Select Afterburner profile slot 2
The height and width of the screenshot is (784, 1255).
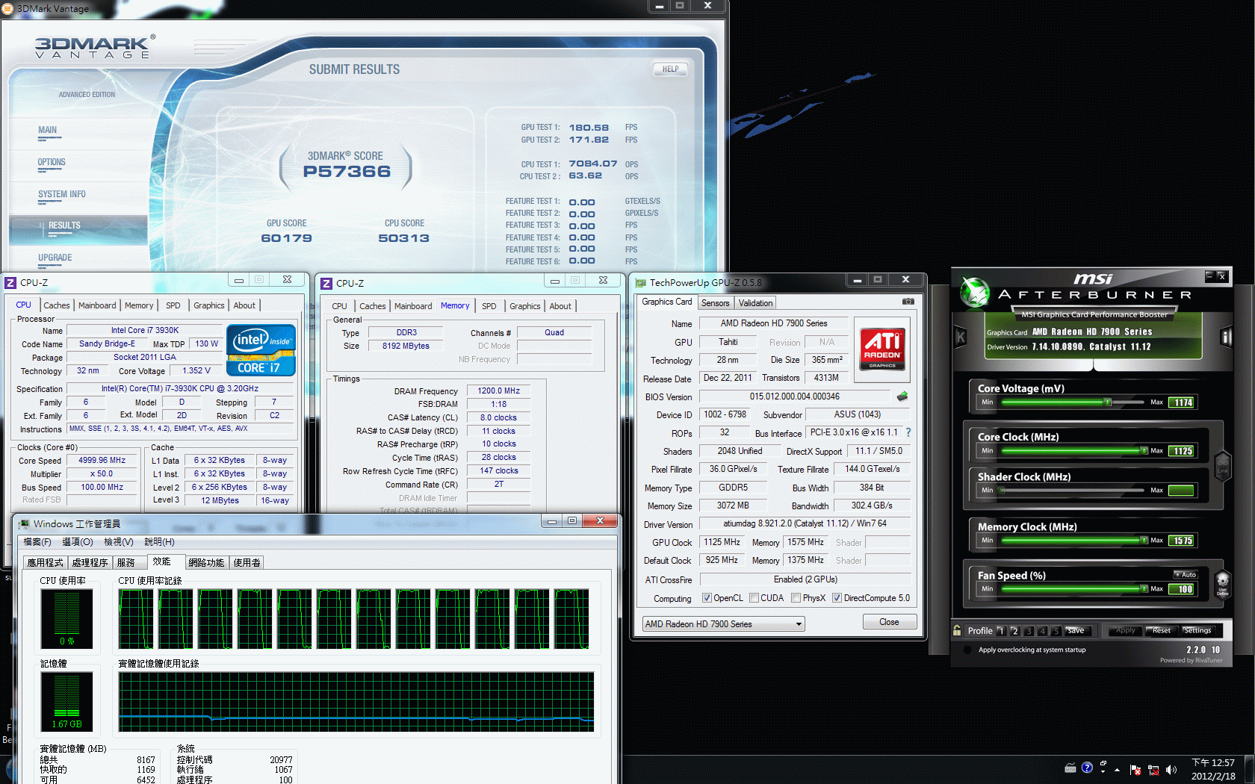[x=1015, y=631]
